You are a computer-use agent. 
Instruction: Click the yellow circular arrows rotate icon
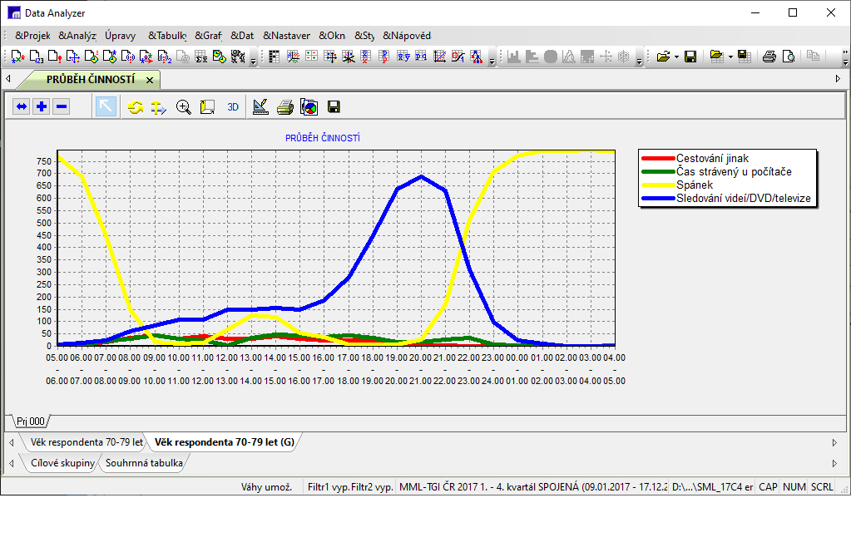click(x=135, y=107)
